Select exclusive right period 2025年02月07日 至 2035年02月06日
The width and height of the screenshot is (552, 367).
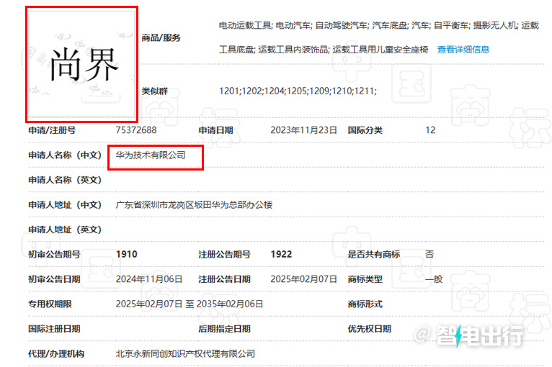tap(190, 304)
